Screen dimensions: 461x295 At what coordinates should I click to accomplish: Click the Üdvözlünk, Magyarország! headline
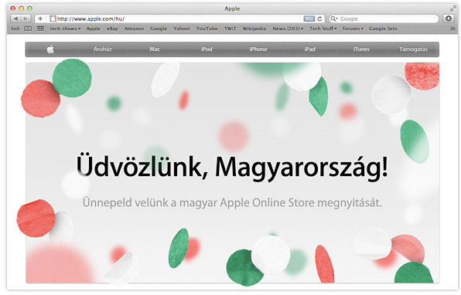point(232,168)
